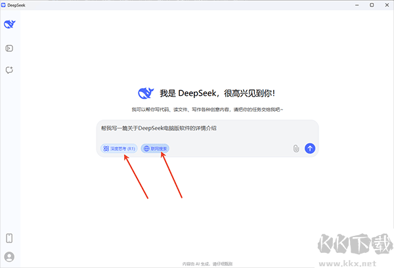Click the DeepSeek title in the title bar
394x268 pixels.
pos(16,5)
